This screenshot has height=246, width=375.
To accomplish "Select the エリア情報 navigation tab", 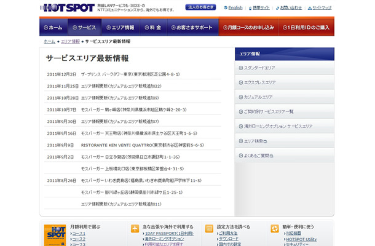I will 120,27.
